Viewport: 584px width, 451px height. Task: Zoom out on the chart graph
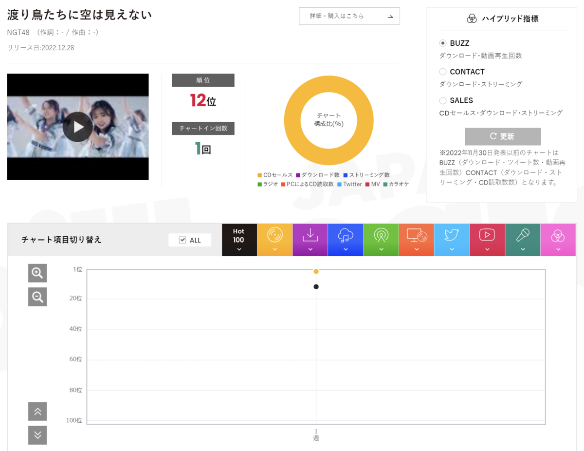tap(37, 297)
